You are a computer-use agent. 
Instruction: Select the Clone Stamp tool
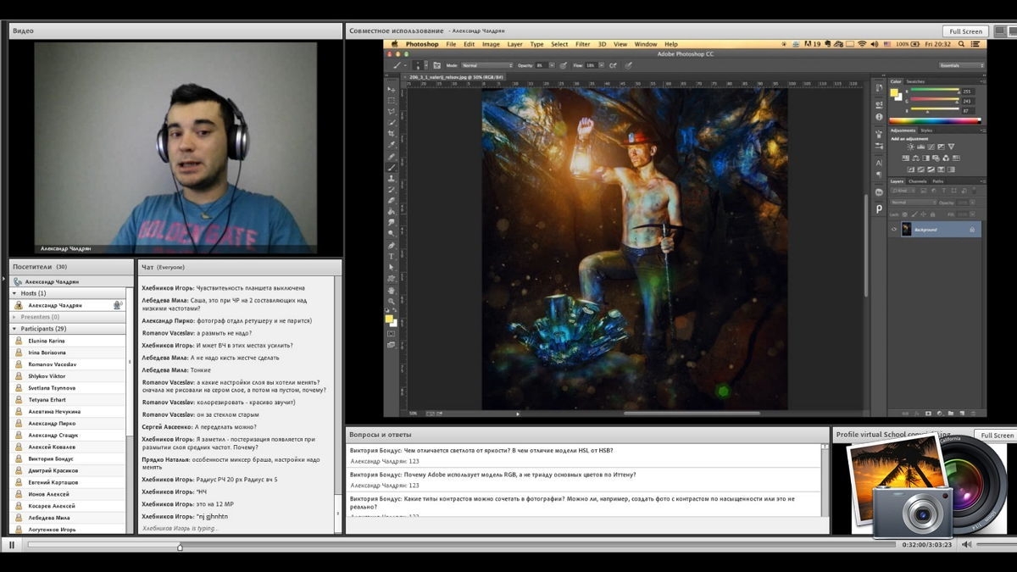click(x=392, y=177)
